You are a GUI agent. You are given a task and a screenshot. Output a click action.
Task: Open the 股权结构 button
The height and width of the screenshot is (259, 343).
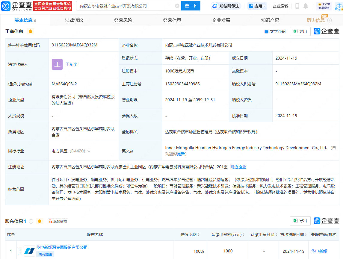(58, 221)
